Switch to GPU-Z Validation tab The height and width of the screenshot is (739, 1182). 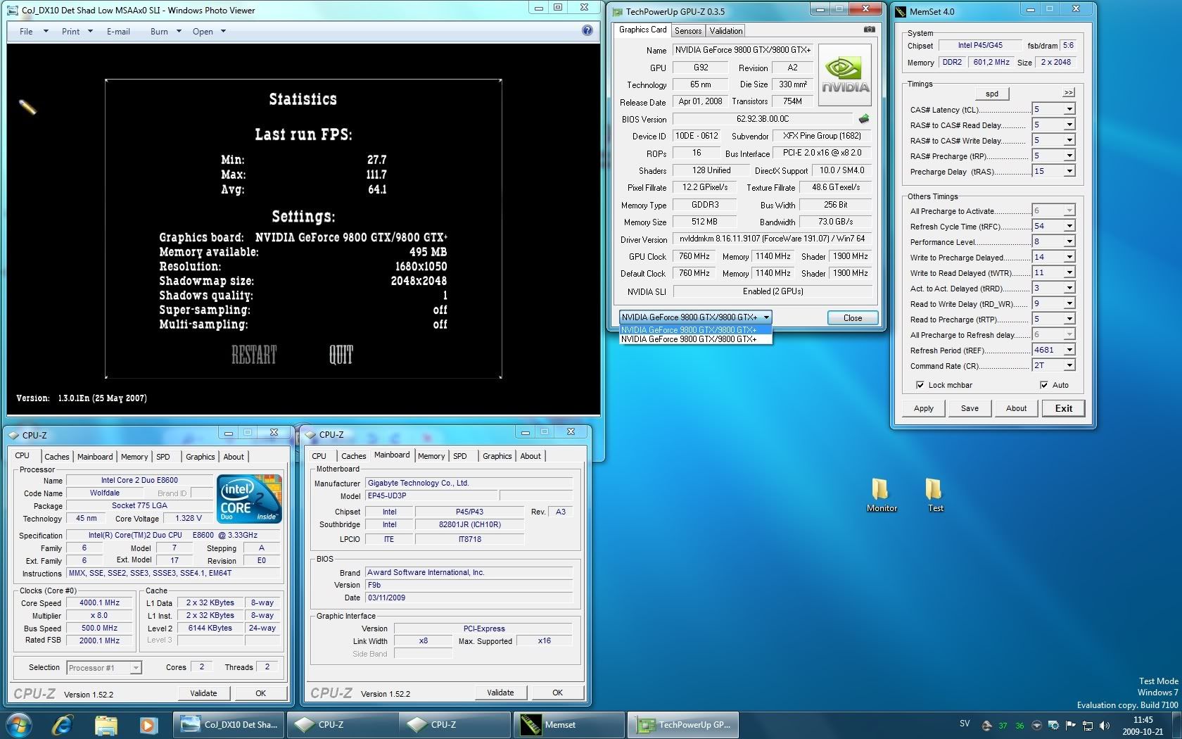(x=725, y=30)
